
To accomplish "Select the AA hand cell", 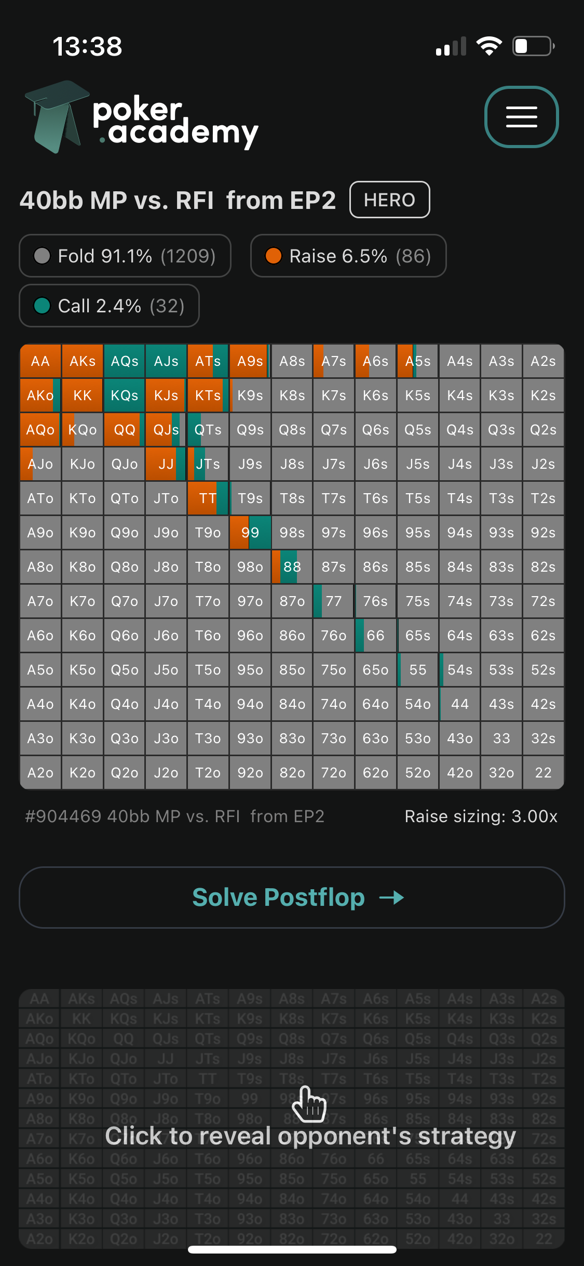I will click(x=40, y=361).
